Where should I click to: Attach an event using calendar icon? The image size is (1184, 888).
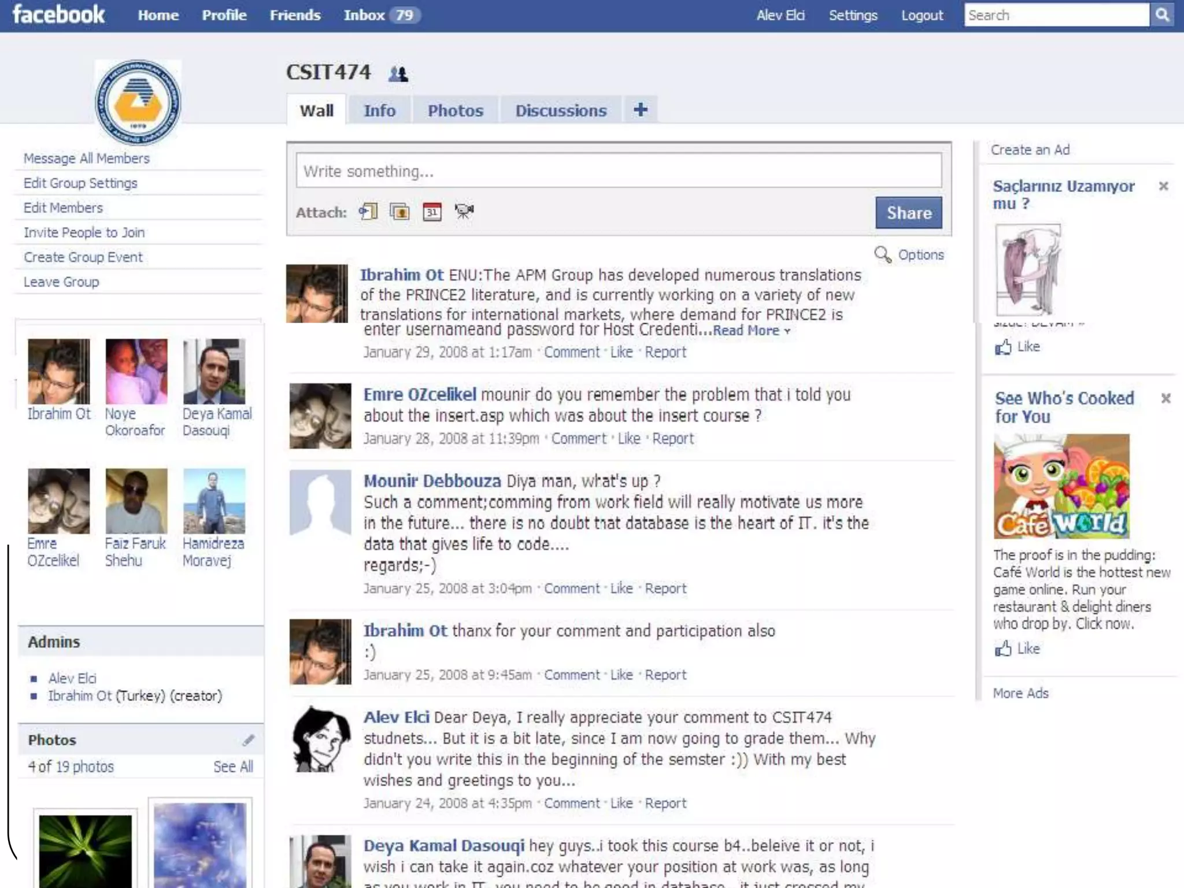pyautogui.click(x=432, y=212)
